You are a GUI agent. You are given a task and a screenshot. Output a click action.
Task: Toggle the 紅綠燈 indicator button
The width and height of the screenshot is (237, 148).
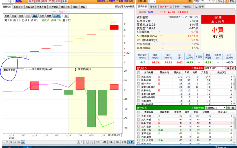(x=57, y=16)
